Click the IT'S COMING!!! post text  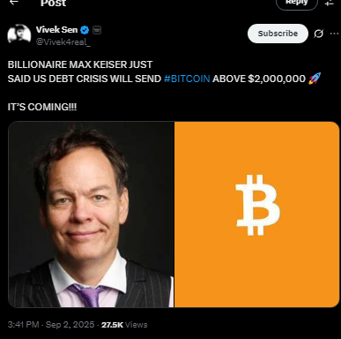[42, 107]
